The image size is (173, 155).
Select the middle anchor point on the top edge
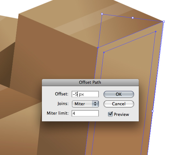click(x=133, y=18)
